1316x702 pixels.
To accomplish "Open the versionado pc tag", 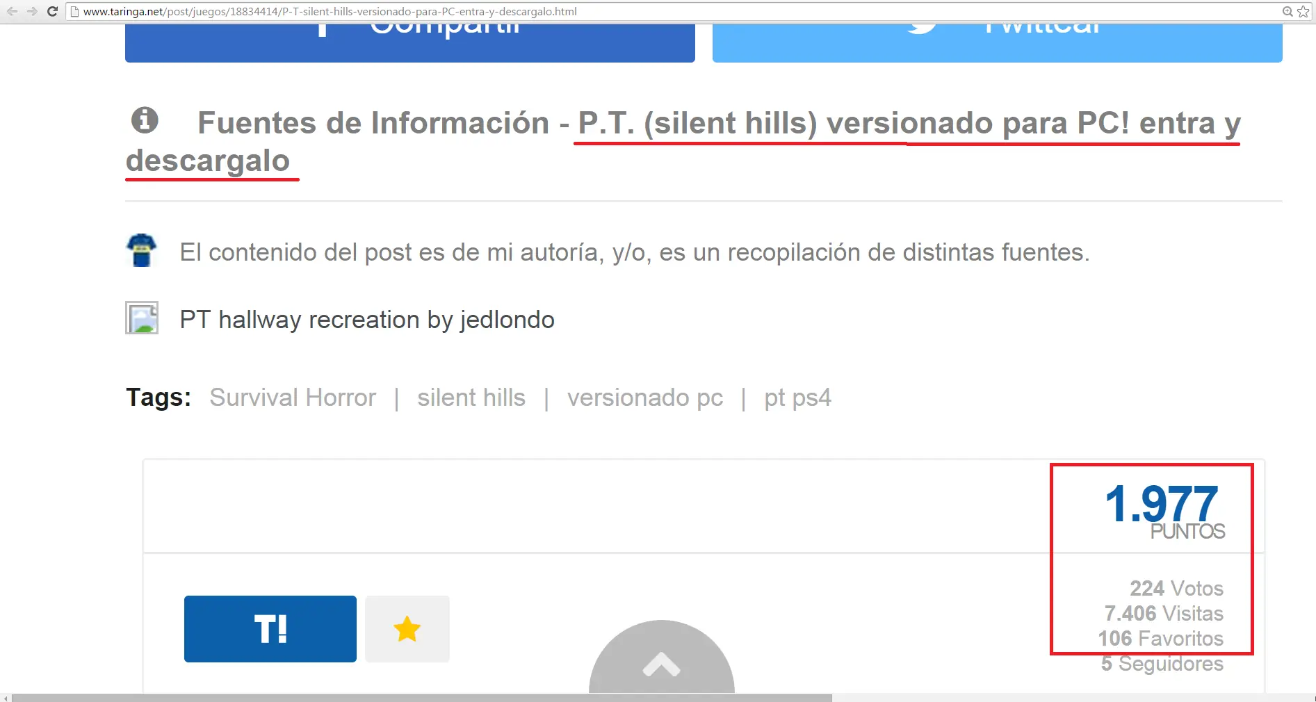I will click(645, 398).
